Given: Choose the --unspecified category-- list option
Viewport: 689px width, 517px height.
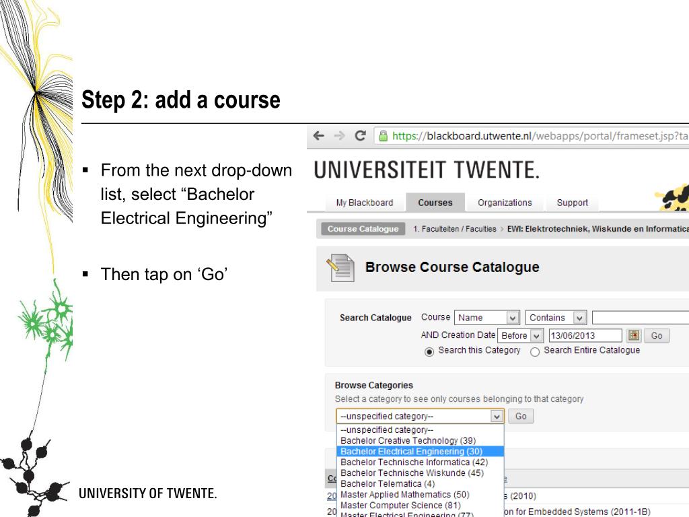Looking at the screenshot, I should [x=420, y=430].
